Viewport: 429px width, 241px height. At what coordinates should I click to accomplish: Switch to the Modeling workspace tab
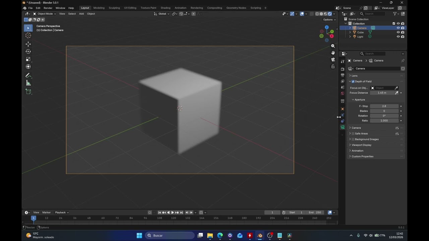[x=99, y=8]
